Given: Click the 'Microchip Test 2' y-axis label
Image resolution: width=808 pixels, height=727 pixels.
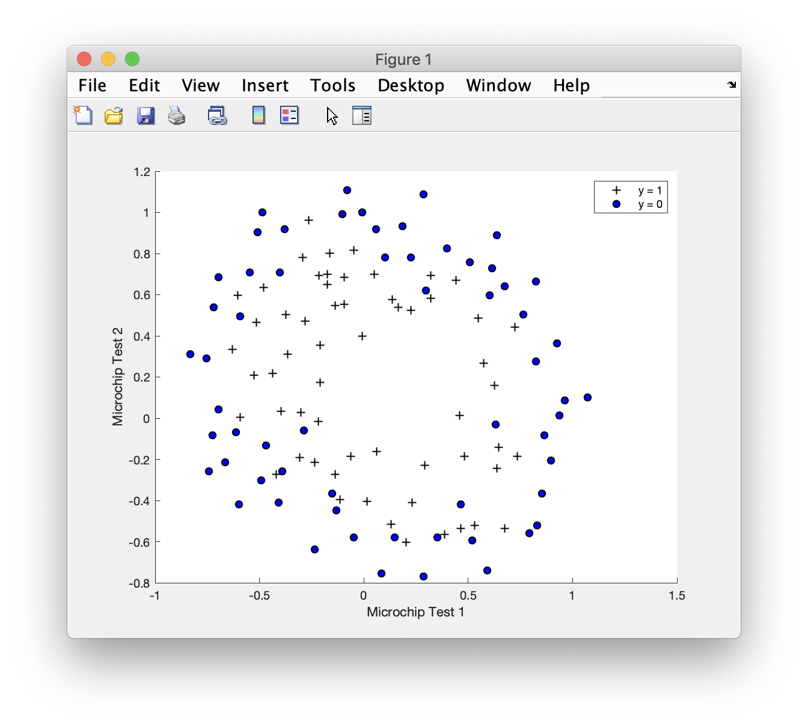Looking at the screenshot, I should click(x=118, y=377).
